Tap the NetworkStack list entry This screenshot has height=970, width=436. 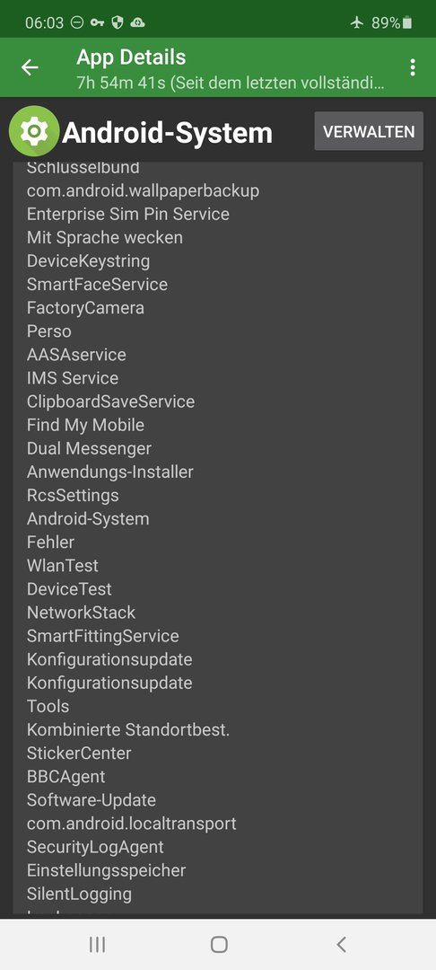(x=81, y=613)
